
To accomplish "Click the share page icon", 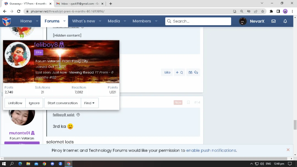I will click(x=256, y=11).
